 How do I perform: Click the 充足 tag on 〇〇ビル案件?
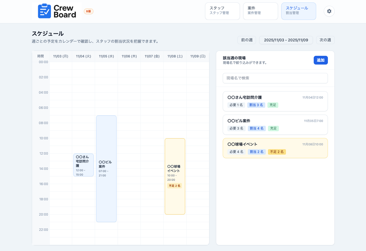coord(273,128)
